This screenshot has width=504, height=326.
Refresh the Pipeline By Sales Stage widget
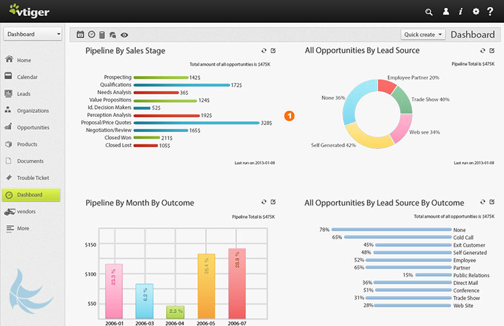point(264,50)
